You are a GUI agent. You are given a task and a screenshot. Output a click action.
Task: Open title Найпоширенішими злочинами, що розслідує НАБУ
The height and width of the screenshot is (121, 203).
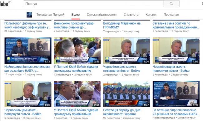(27, 69)
